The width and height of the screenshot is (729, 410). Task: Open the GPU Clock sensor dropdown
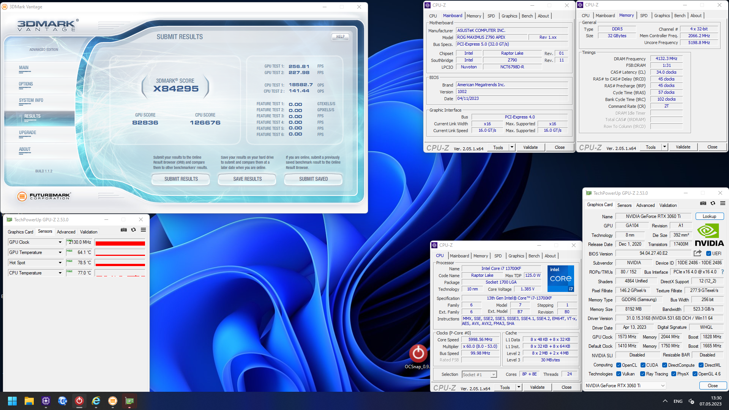click(60, 242)
